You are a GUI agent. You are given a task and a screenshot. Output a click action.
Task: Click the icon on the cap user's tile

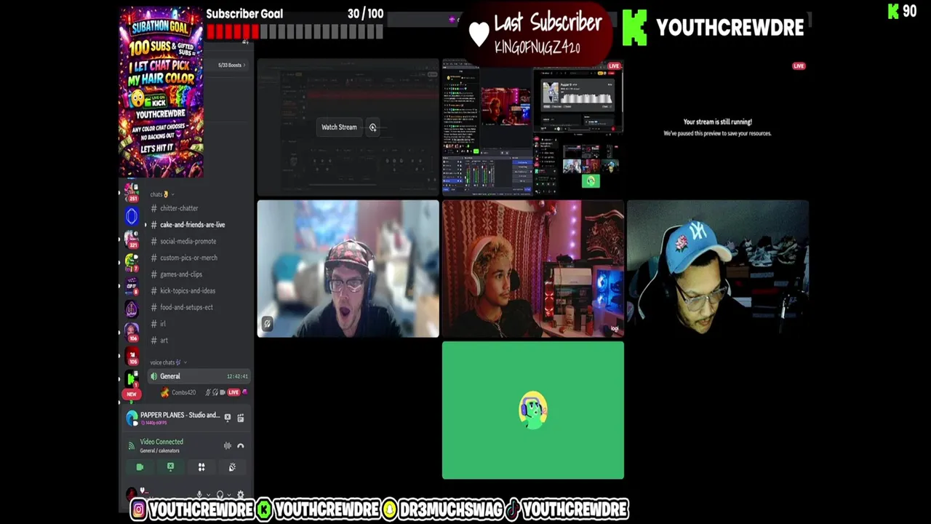(x=267, y=324)
